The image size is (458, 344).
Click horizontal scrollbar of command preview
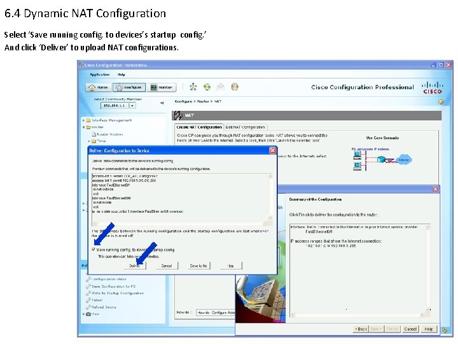180,224
